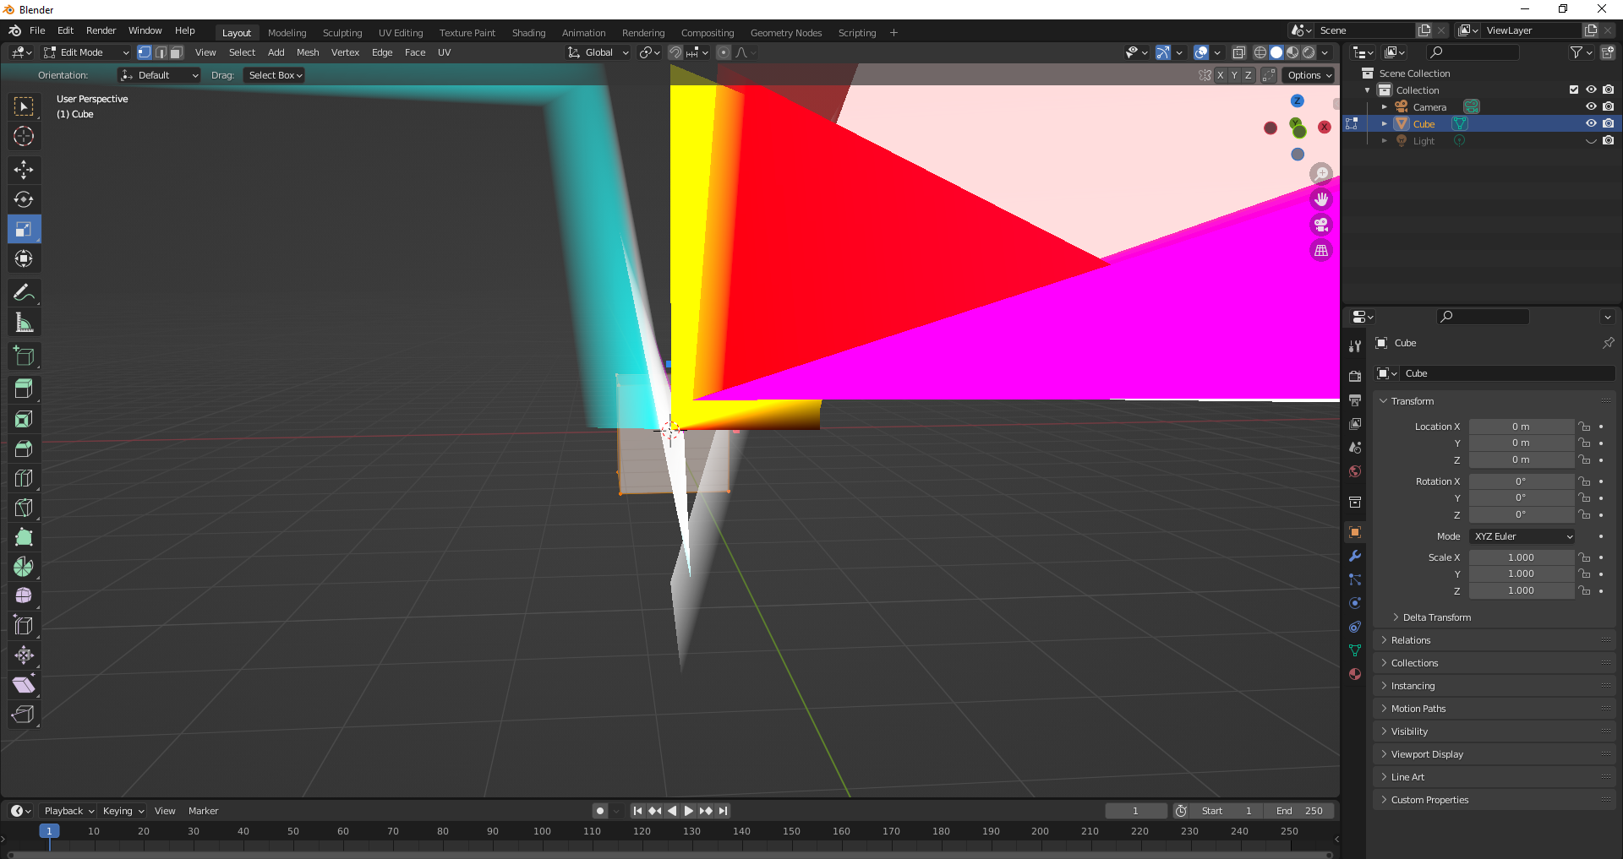Toggle the orthographic grid view button
Screen dimensions: 1623x859
tap(1321, 251)
